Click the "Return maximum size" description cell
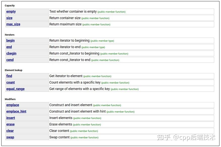 [x=65, y=24]
